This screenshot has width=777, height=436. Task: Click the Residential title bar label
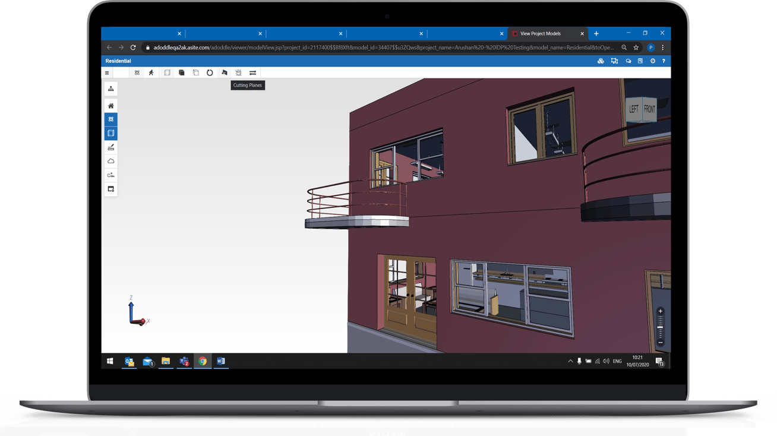pyautogui.click(x=118, y=61)
